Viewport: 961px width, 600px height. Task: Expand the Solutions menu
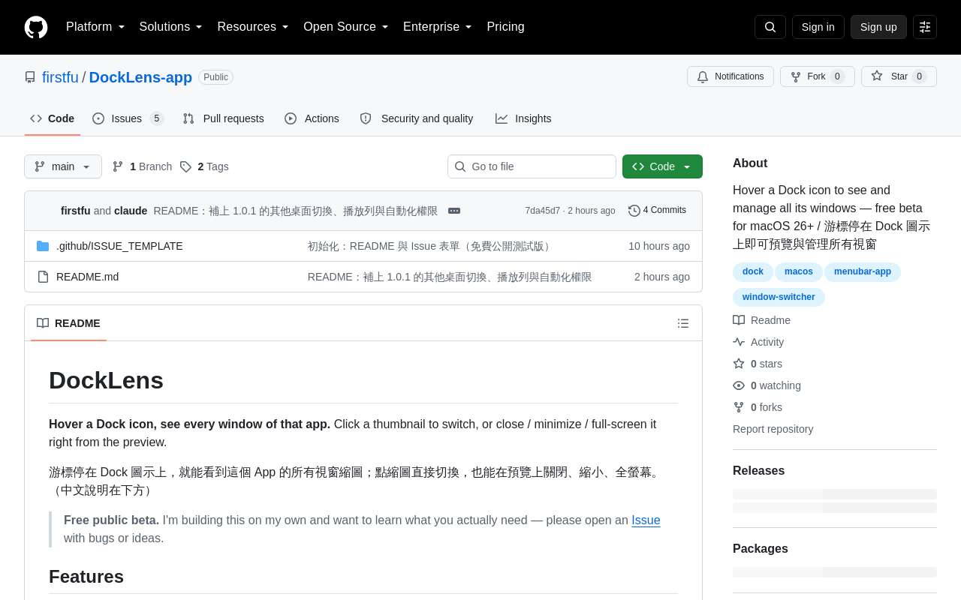(x=171, y=27)
